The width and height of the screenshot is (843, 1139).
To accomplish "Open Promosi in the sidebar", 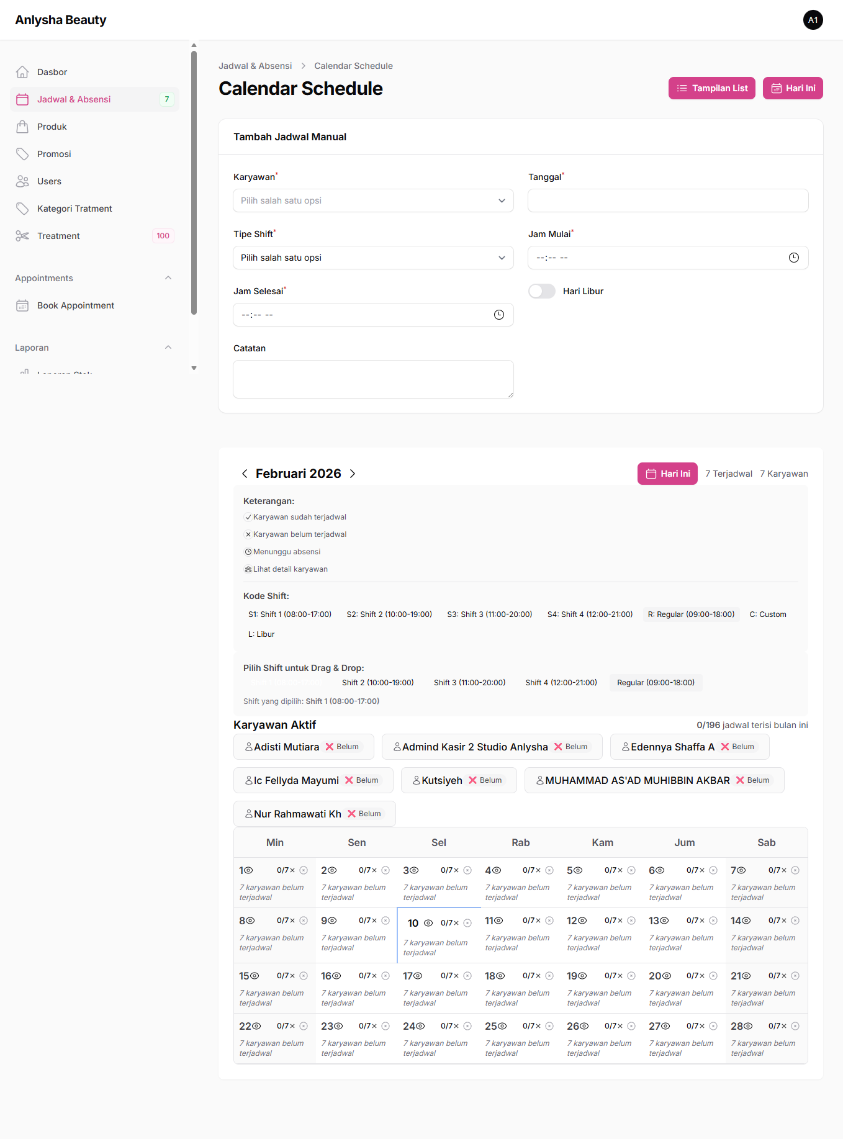I will pyautogui.click(x=54, y=154).
